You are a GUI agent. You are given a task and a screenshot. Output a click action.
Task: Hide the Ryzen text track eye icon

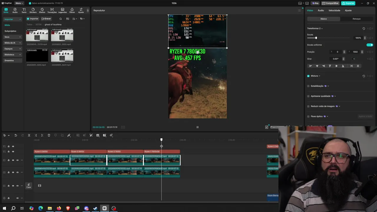(x=13, y=152)
